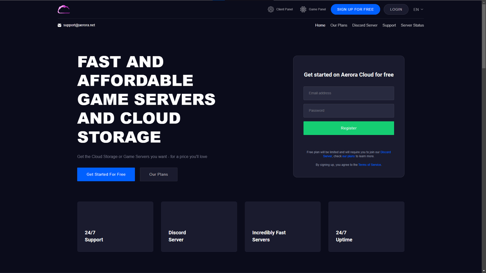The width and height of the screenshot is (486, 273).
Task: Select the Discord Server feature card
Action: 199,227
